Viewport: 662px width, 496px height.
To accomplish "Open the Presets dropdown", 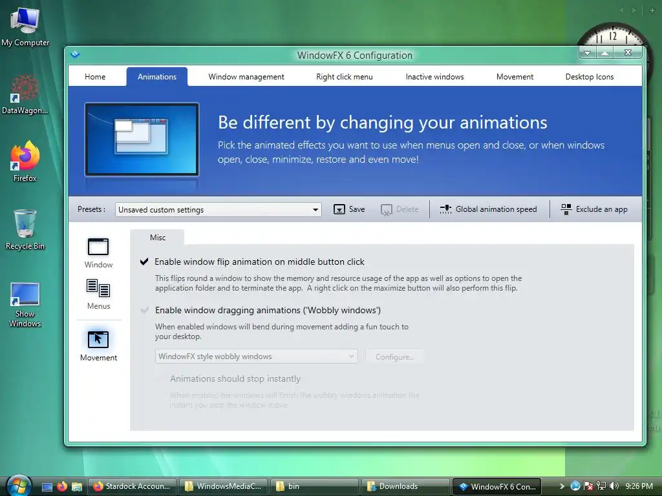I will (218, 210).
